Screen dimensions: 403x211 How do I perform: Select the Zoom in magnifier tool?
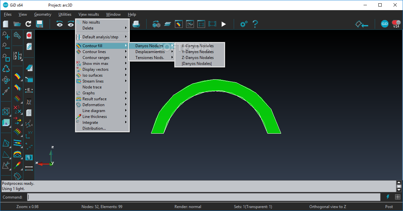coord(6,35)
